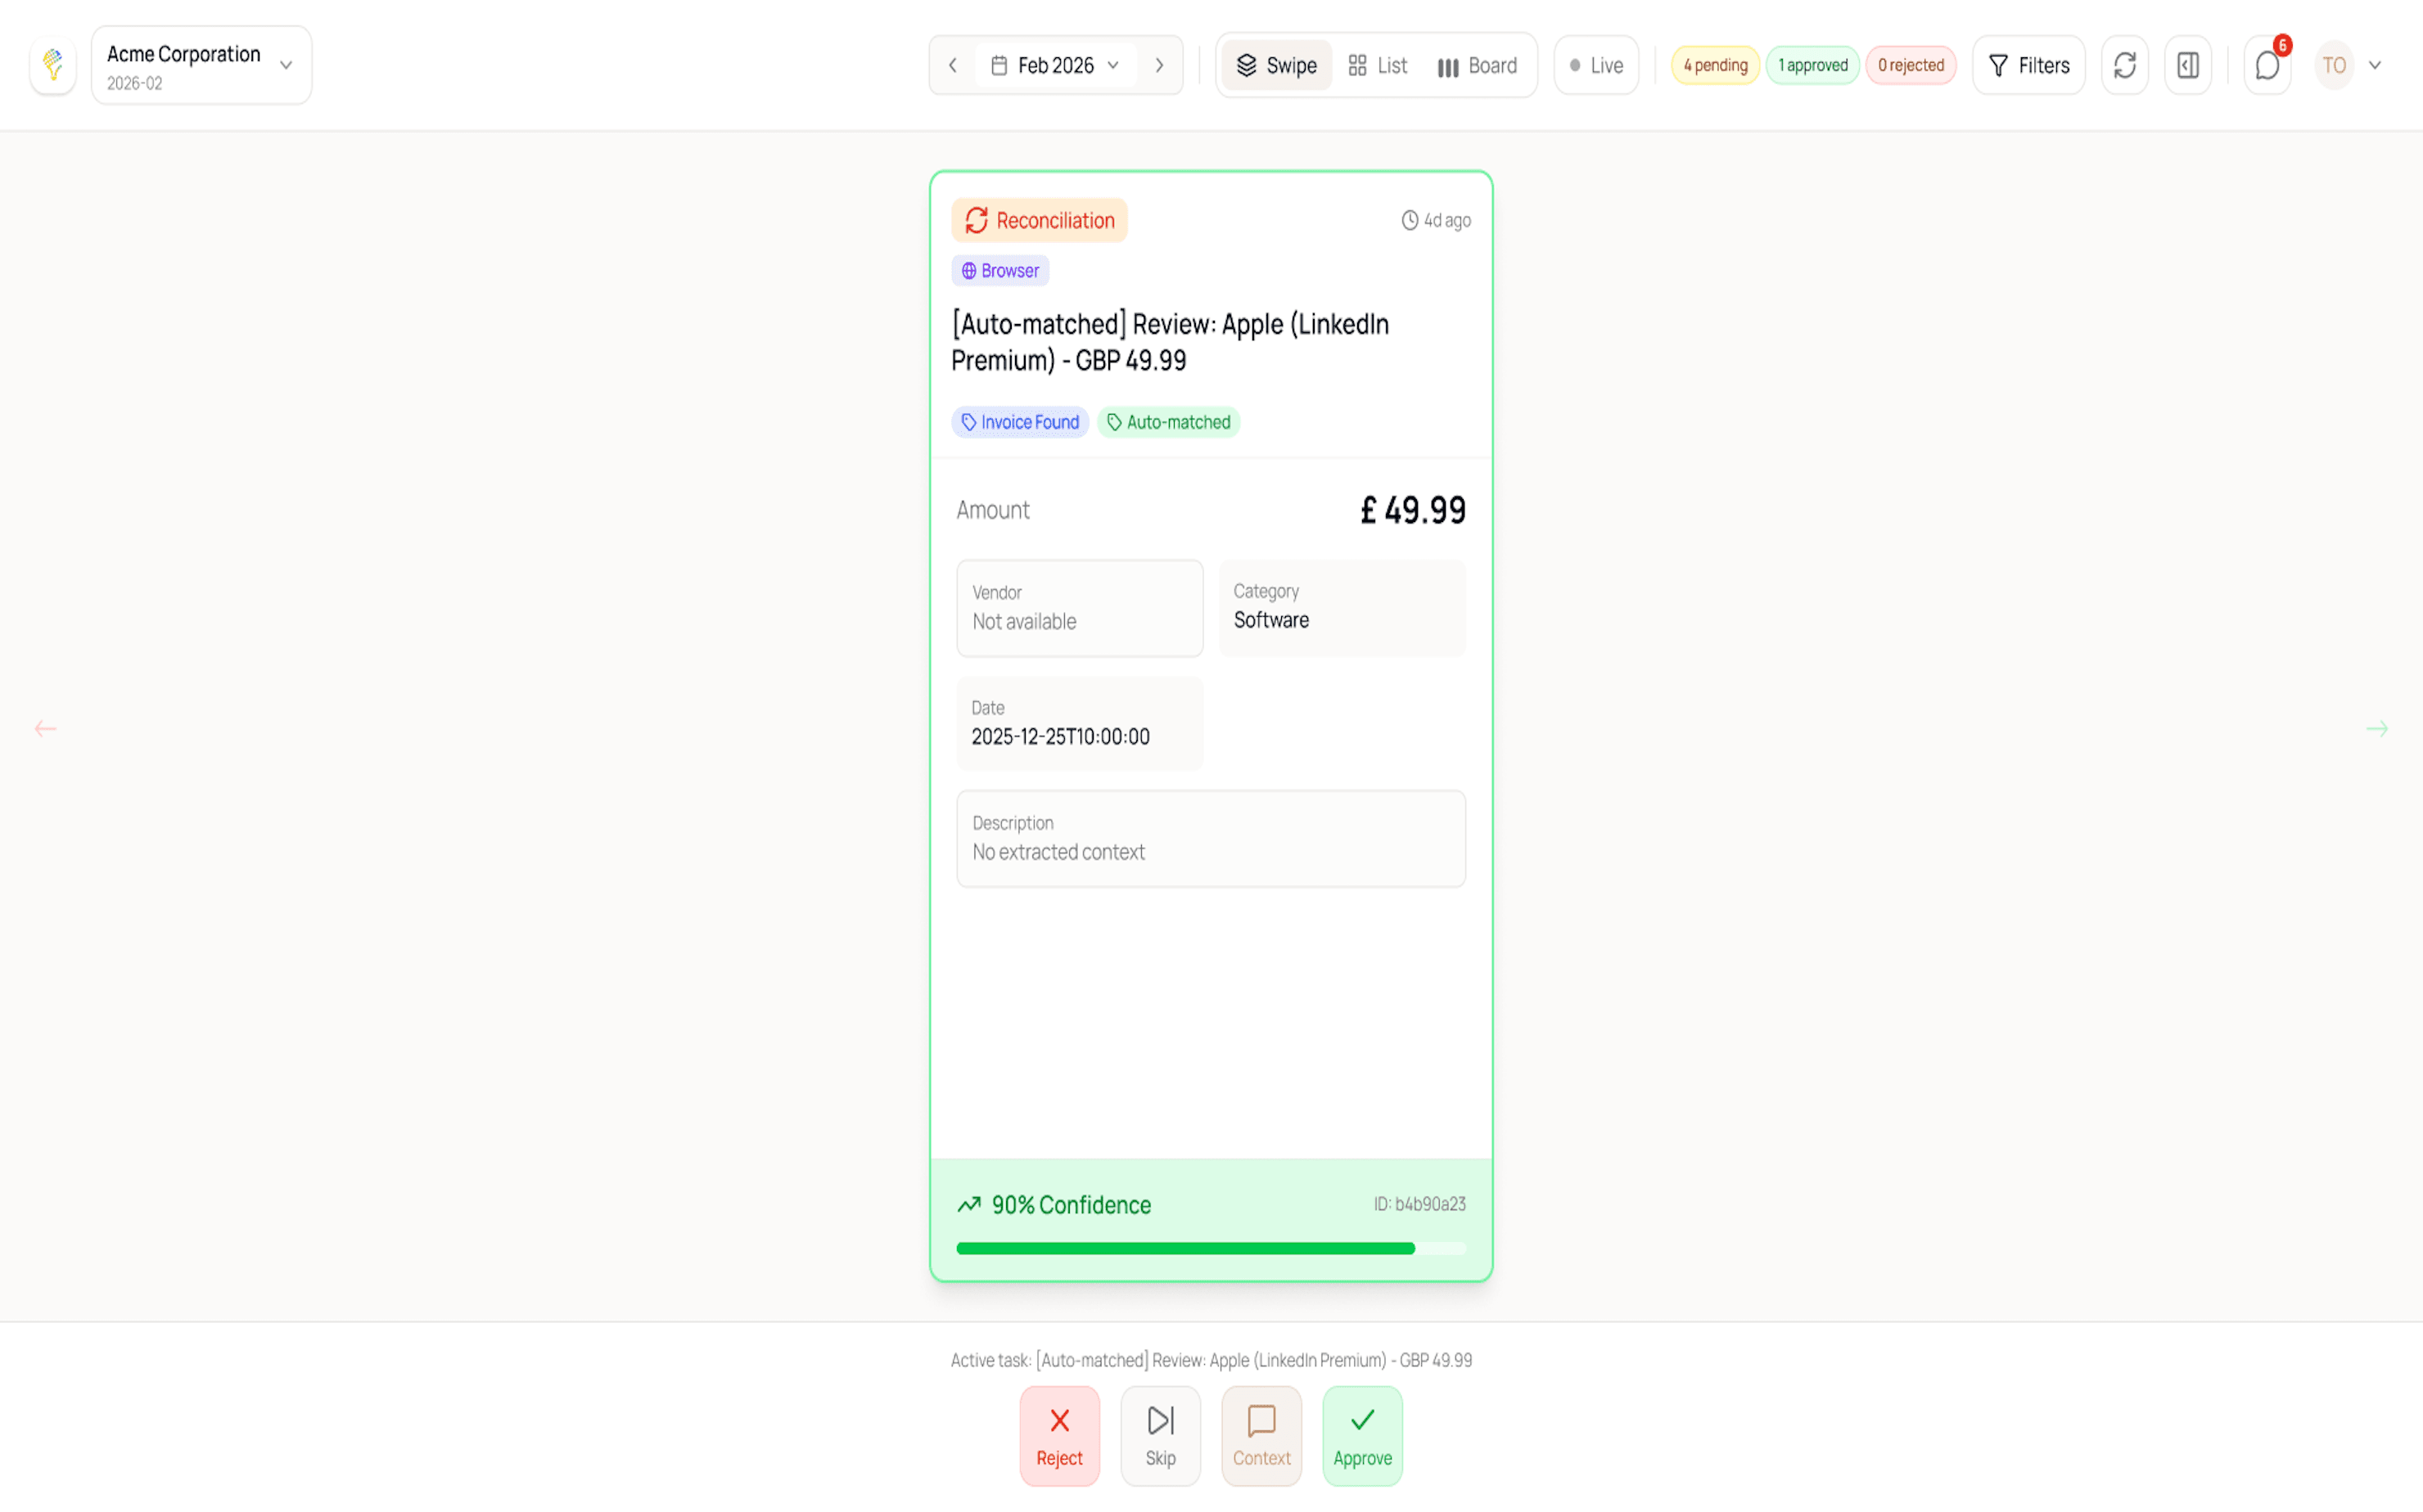Viewport: 2423px width, 1512px height.
Task: Approve the LinkedIn Premium task
Action: click(1361, 1435)
